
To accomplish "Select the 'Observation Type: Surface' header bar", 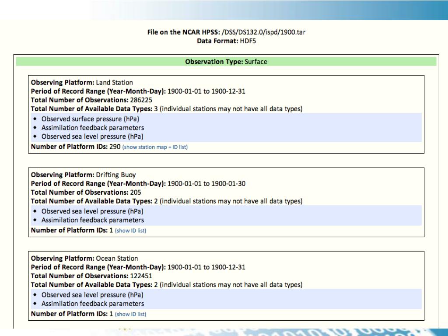I will coord(226,62).
